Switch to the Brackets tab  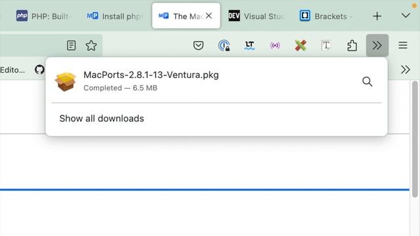[327, 16]
